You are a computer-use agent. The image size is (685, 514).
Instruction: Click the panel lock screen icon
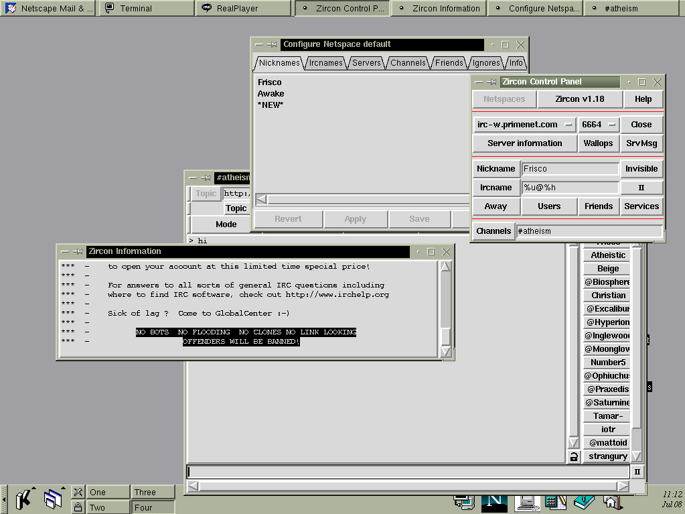[78, 507]
